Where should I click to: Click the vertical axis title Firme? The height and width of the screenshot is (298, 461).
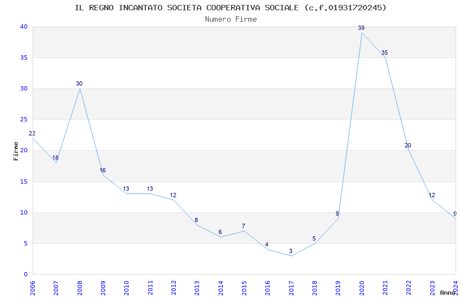[16, 151]
